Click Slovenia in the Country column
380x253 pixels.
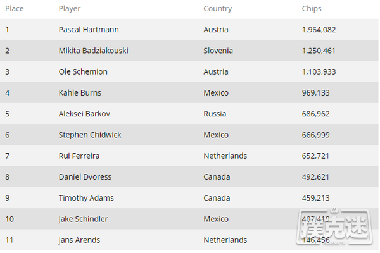218,51
